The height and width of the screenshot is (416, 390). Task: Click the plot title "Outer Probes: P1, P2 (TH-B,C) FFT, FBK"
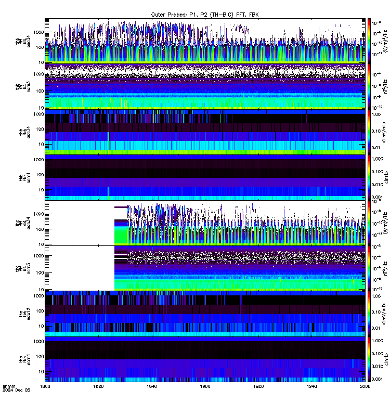(204, 15)
